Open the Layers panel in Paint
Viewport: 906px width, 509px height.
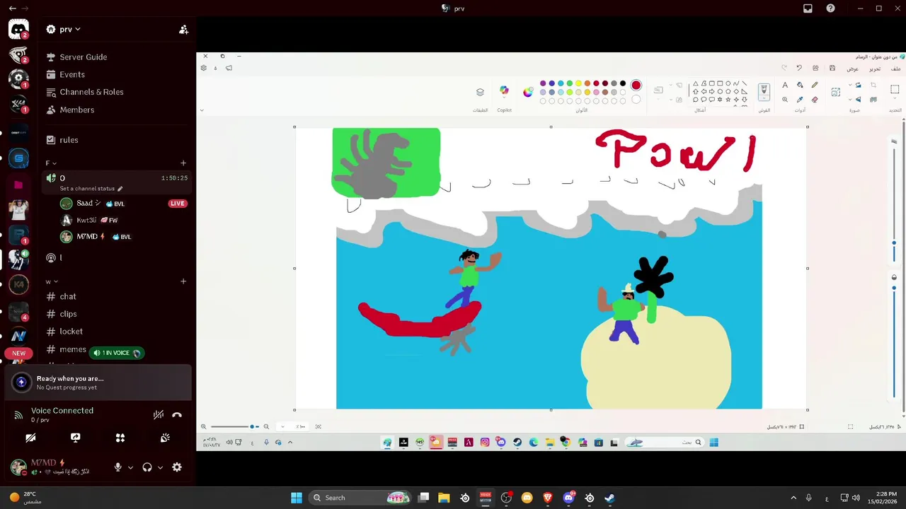[x=480, y=92]
